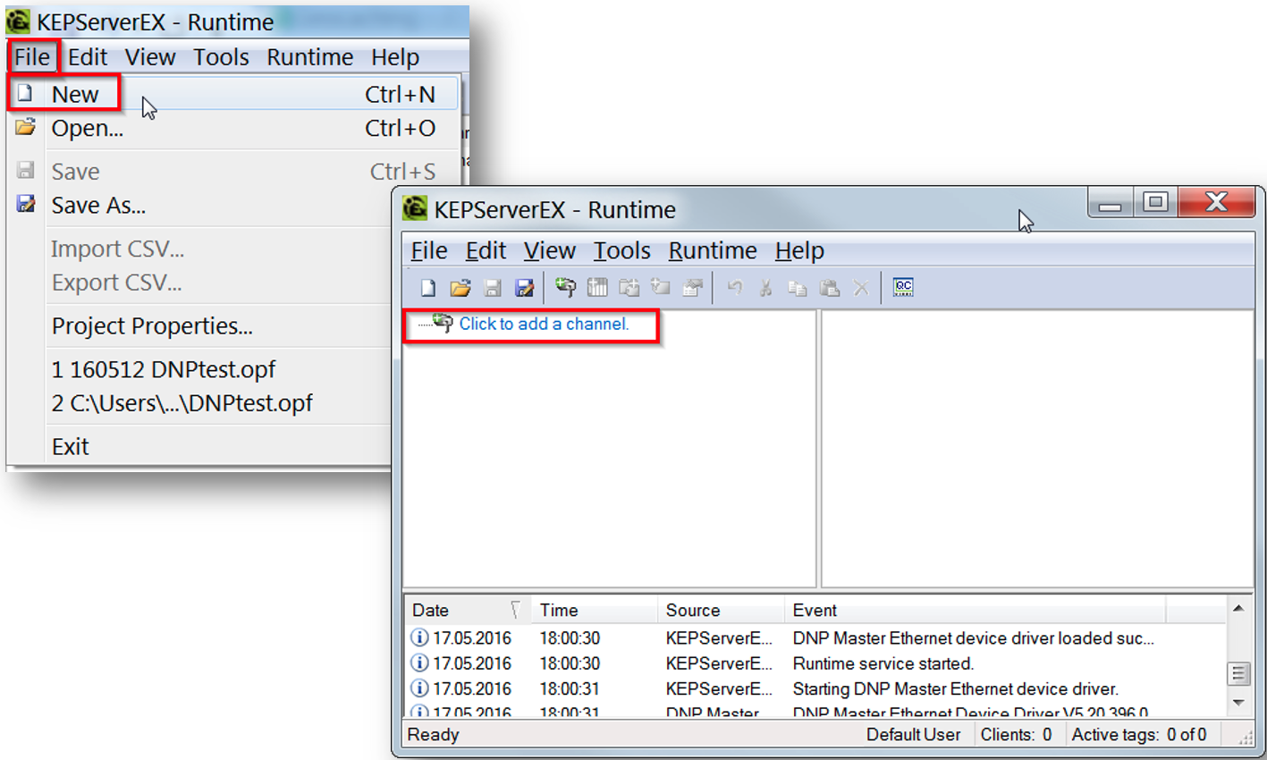1267x760 pixels.
Task: Open the File menu in the back window
Action: 32,57
